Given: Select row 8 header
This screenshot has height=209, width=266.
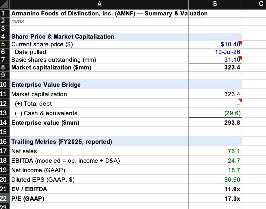Looking at the screenshot, I should pos(5,67).
